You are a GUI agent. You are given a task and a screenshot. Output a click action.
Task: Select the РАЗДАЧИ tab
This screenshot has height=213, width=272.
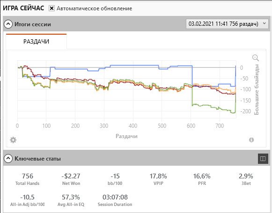(36, 41)
